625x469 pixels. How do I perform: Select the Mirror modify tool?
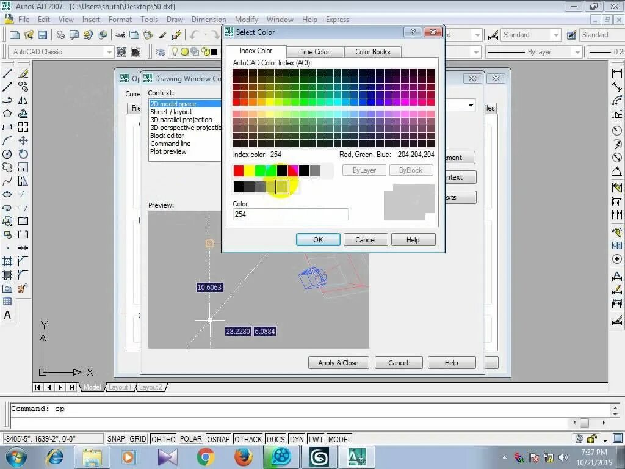click(23, 100)
